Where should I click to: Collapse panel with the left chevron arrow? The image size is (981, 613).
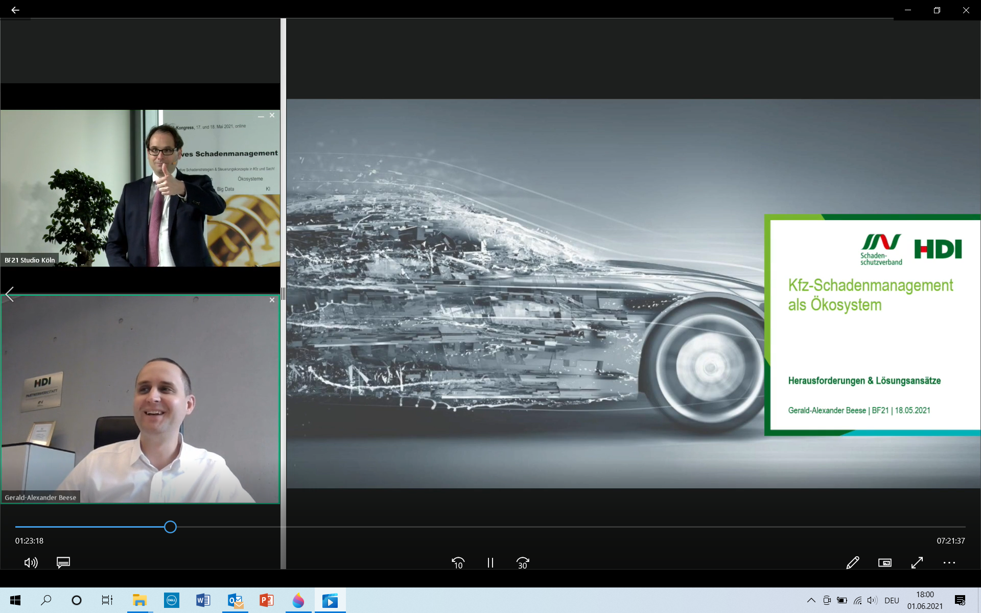coord(10,294)
